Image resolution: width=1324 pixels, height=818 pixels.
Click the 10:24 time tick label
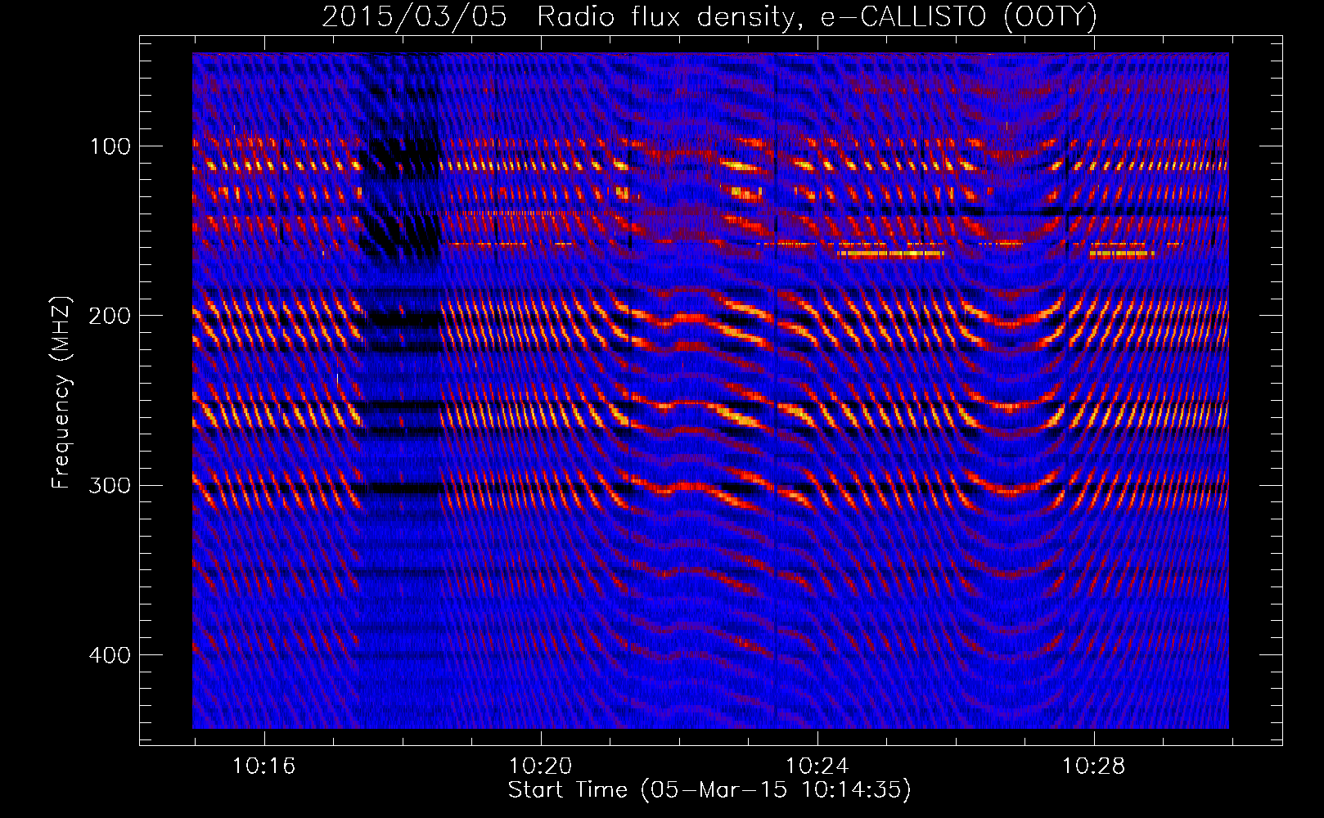817,766
